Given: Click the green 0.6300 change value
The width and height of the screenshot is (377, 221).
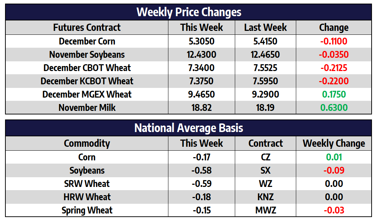Looking at the screenshot, I should pyautogui.click(x=334, y=108).
